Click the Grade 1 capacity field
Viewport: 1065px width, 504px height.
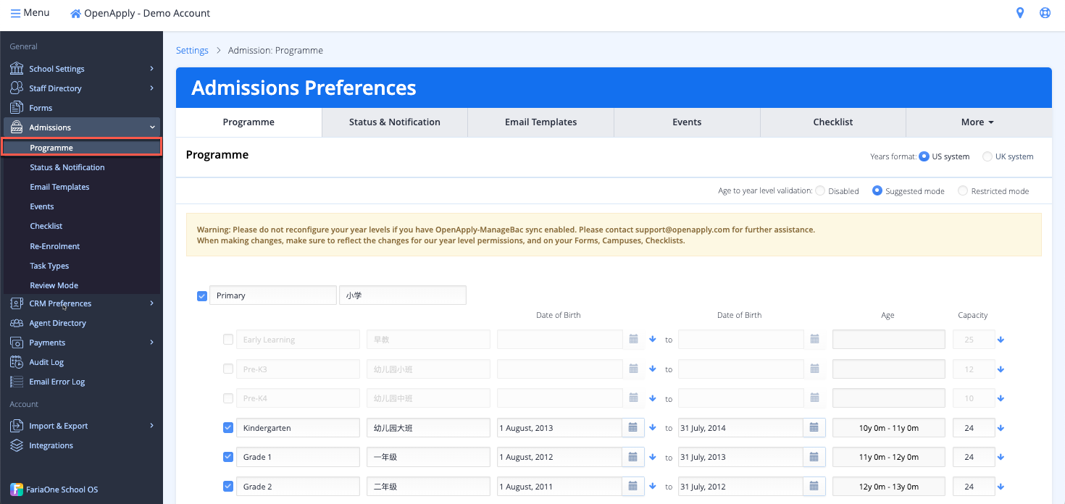[x=974, y=457]
